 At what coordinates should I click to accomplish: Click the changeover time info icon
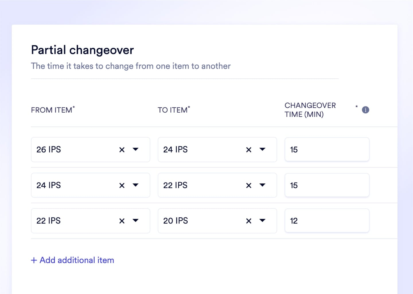click(x=365, y=110)
